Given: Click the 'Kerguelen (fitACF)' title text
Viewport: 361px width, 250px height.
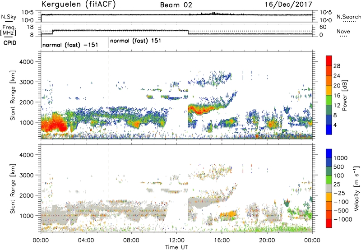Looking at the screenshot, I should pos(78,4).
